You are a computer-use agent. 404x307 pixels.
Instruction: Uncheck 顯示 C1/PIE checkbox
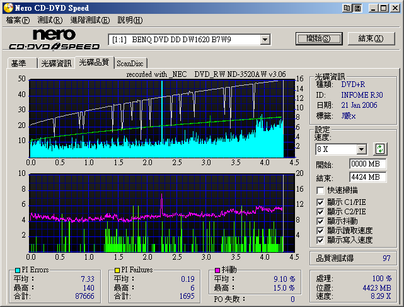pos(320,202)
